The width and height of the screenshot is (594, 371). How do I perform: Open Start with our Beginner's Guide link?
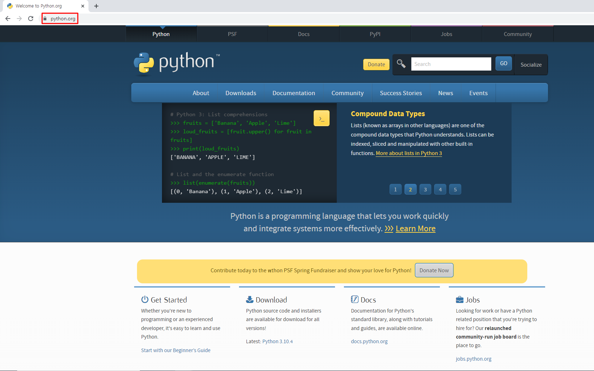(176, 350)
